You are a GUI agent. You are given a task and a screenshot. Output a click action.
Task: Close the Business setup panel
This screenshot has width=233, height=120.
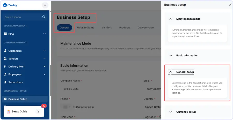(x=230, y=5)
